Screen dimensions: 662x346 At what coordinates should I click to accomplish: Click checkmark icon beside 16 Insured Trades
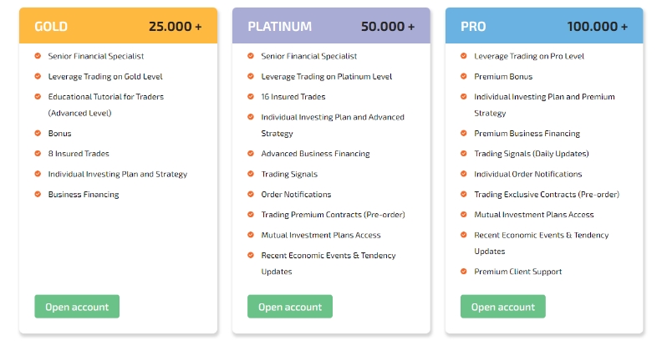pos(251,97)
